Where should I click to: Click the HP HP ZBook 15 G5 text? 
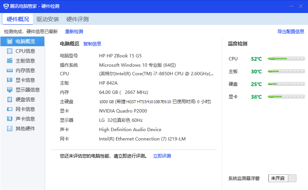click(x=120, y=56)
